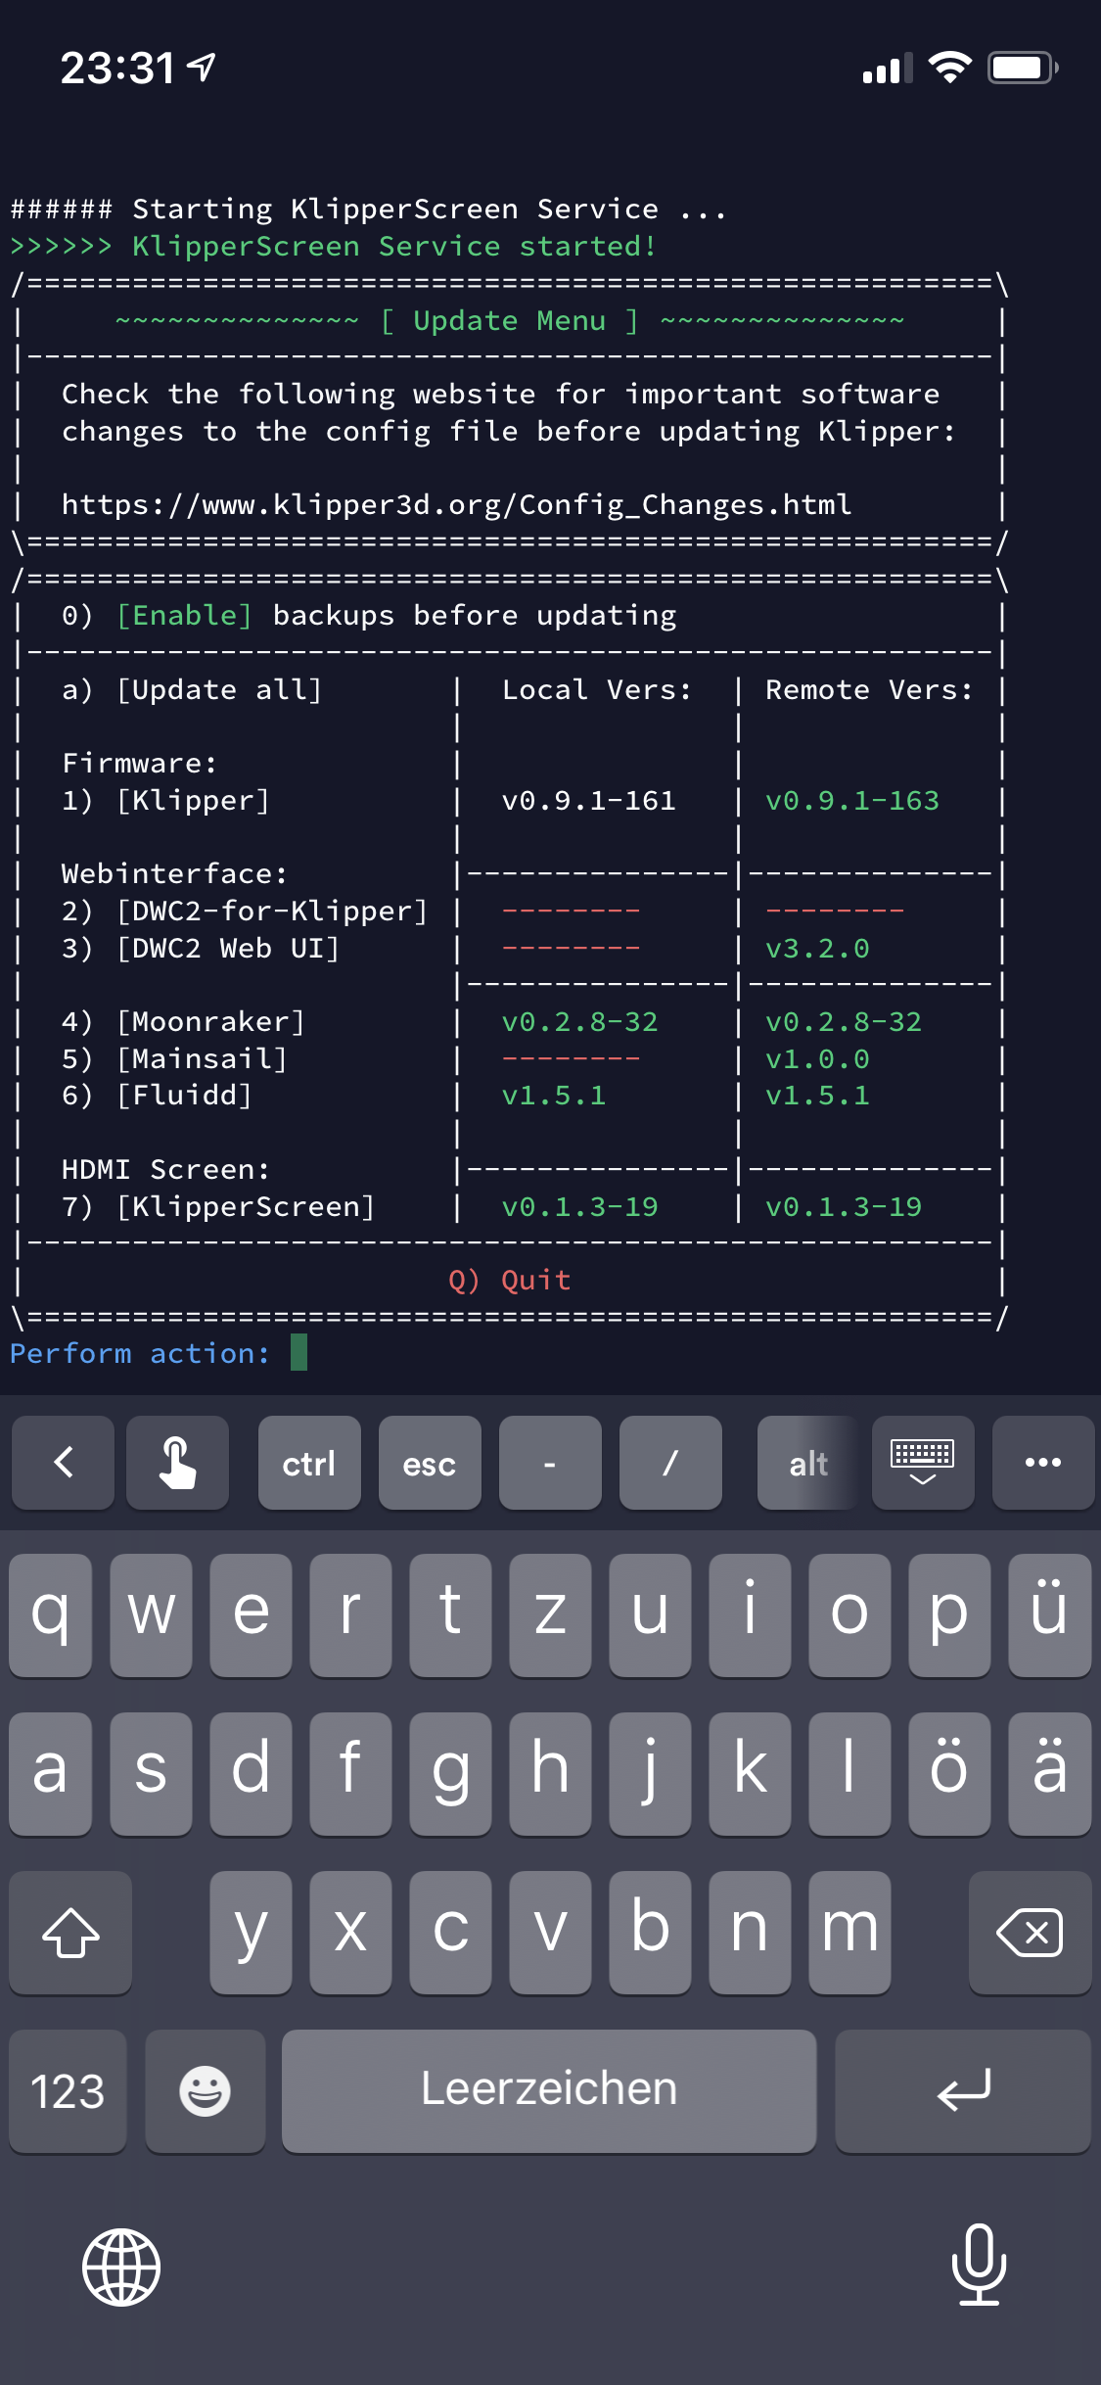Tap the esc key
Image resolution: width=1101 pixels, height=2385 pixels.
(x=430, y=1463)
